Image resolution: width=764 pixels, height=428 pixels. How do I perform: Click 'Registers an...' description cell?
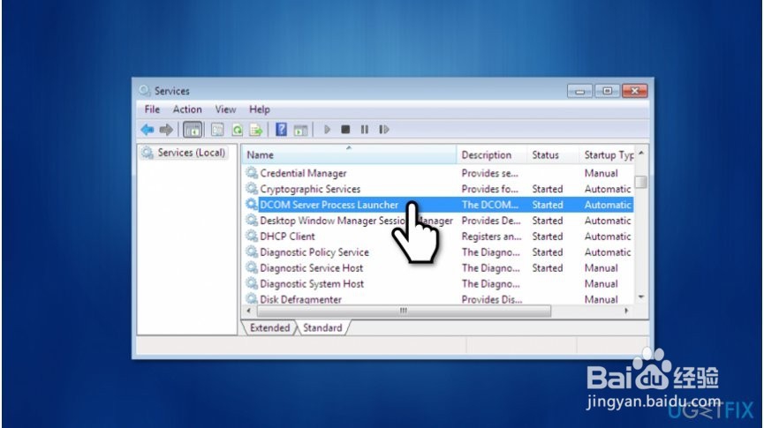491,237
